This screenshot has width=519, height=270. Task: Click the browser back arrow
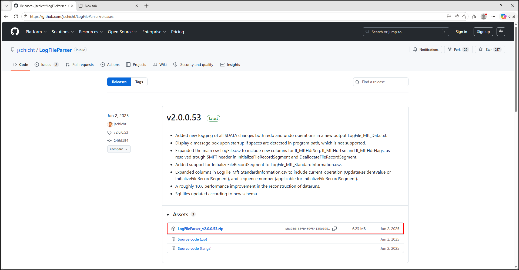tap(6, 16)
